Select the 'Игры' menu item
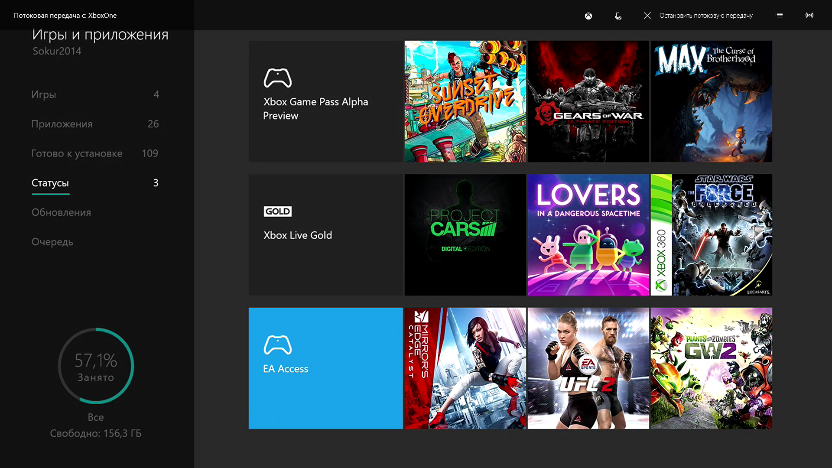Screen dimensions: 832x468 [95, 94]
